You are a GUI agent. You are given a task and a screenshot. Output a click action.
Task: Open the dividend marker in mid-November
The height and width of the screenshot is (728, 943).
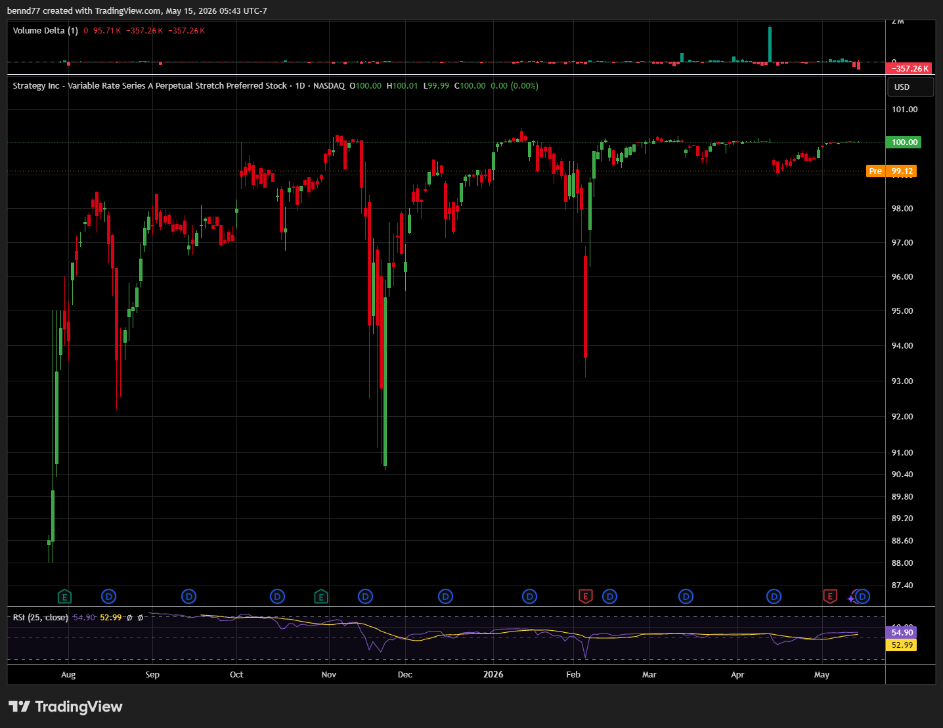click(365, 597)
